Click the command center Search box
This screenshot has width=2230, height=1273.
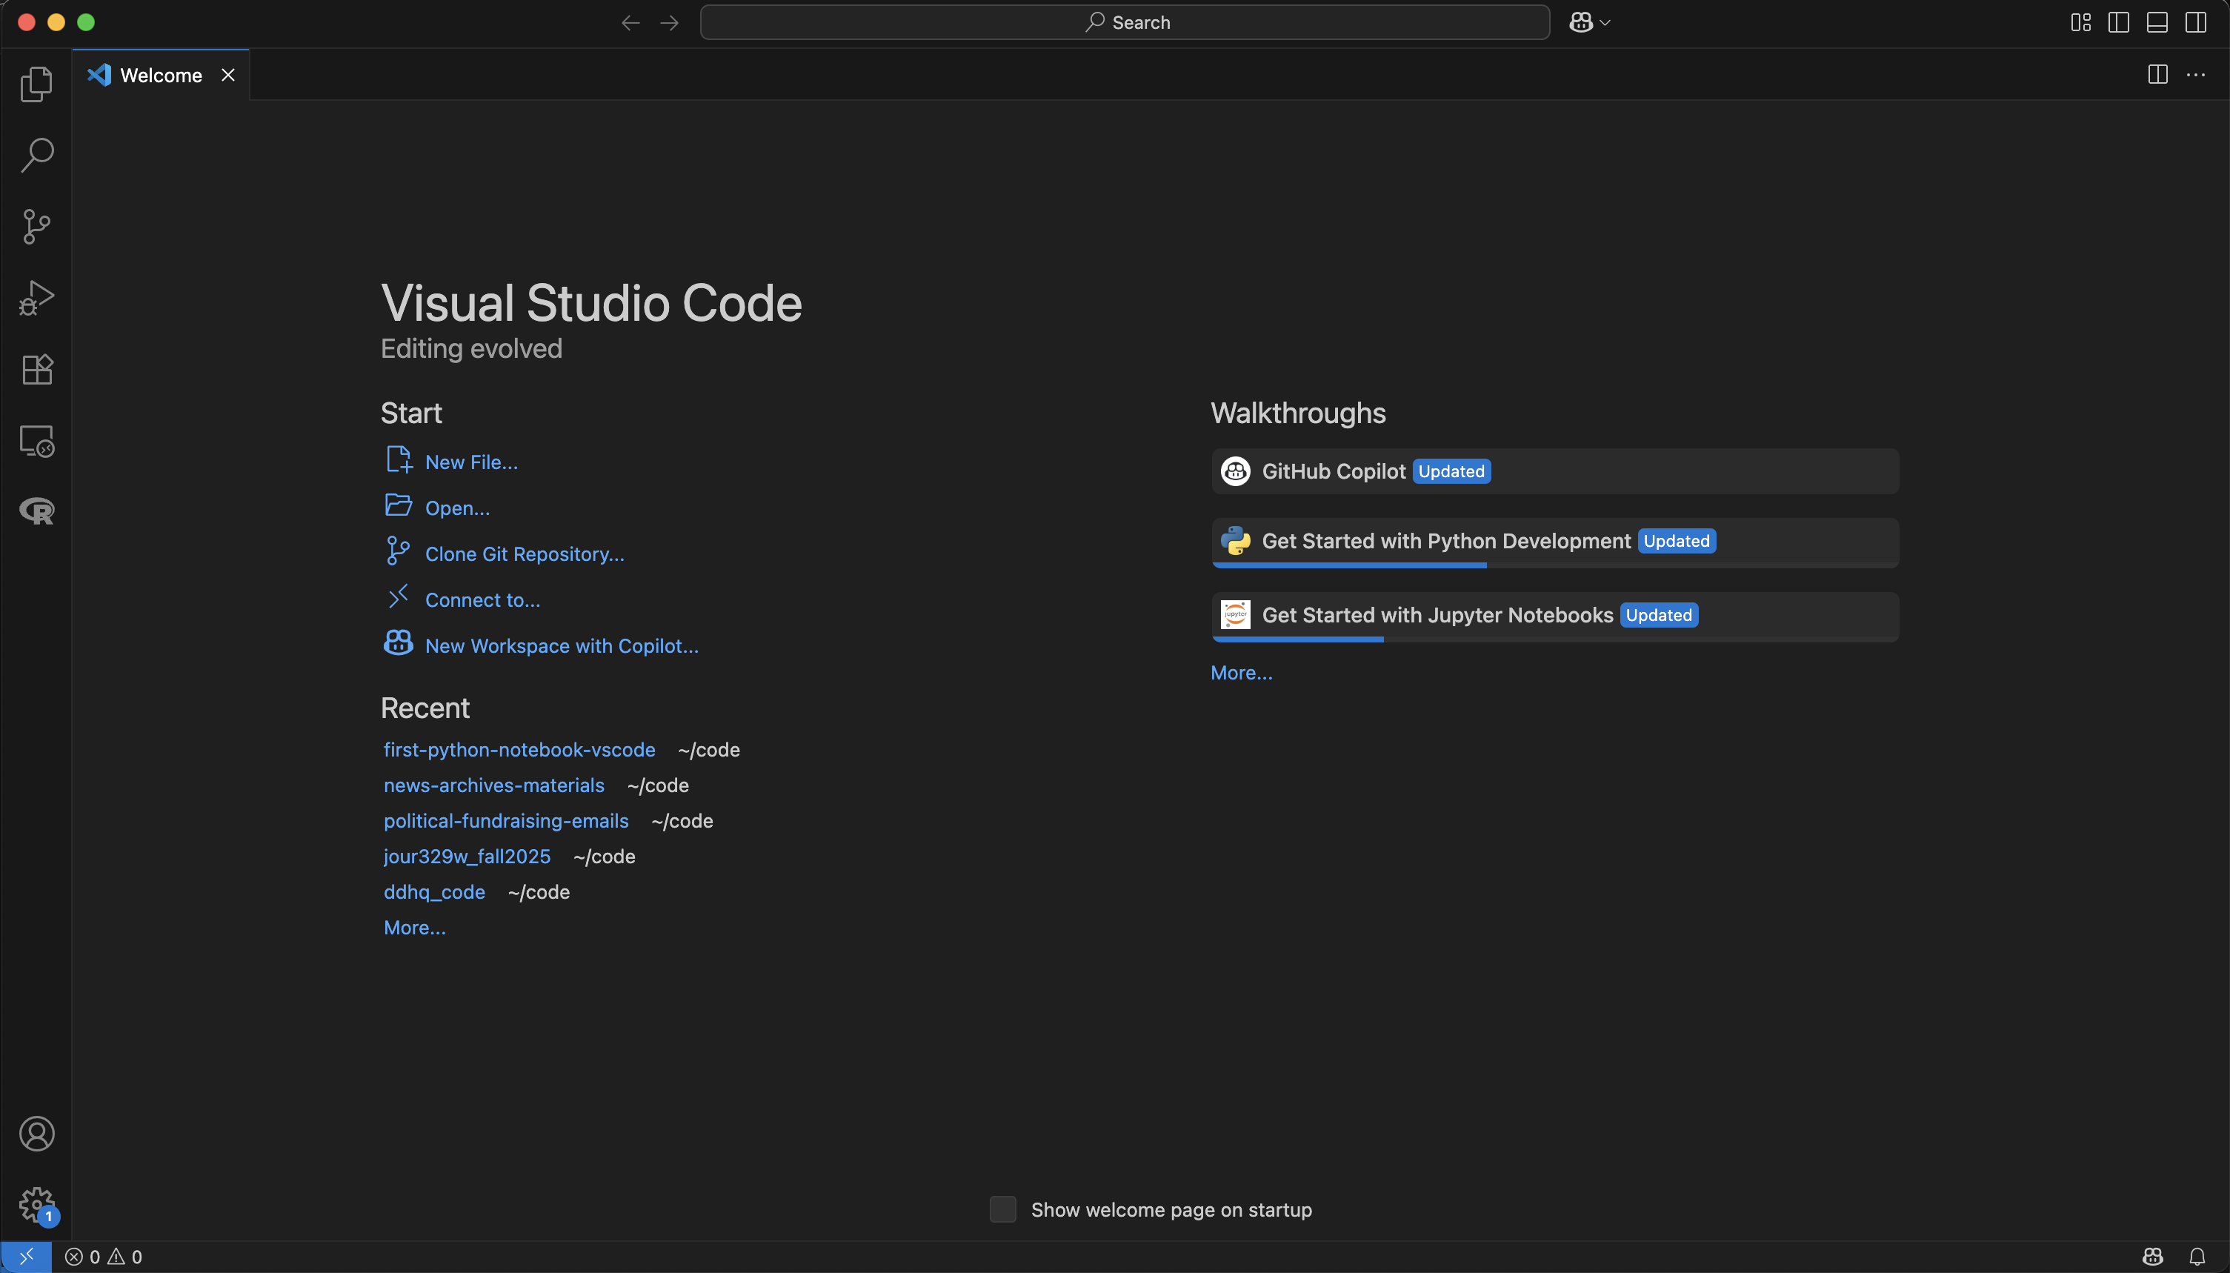1125,23
